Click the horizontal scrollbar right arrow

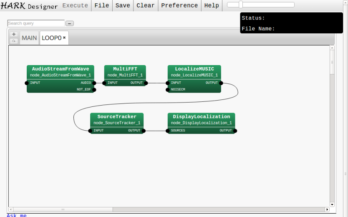pos(327,209)
